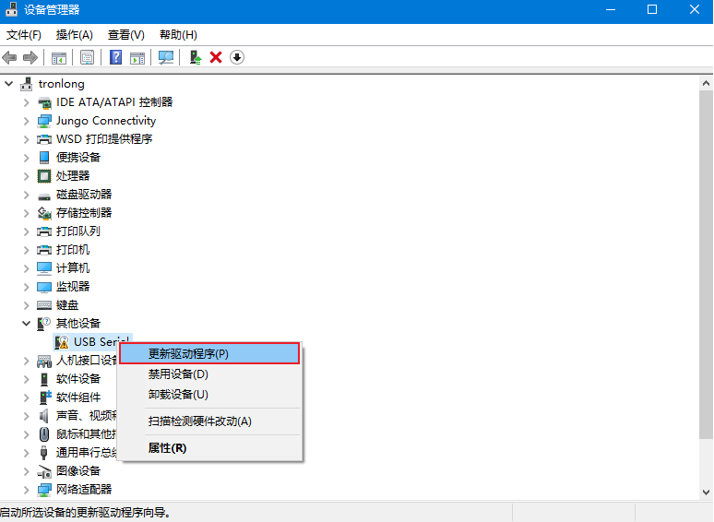Select the 打印队列 label text

[77, 231]
